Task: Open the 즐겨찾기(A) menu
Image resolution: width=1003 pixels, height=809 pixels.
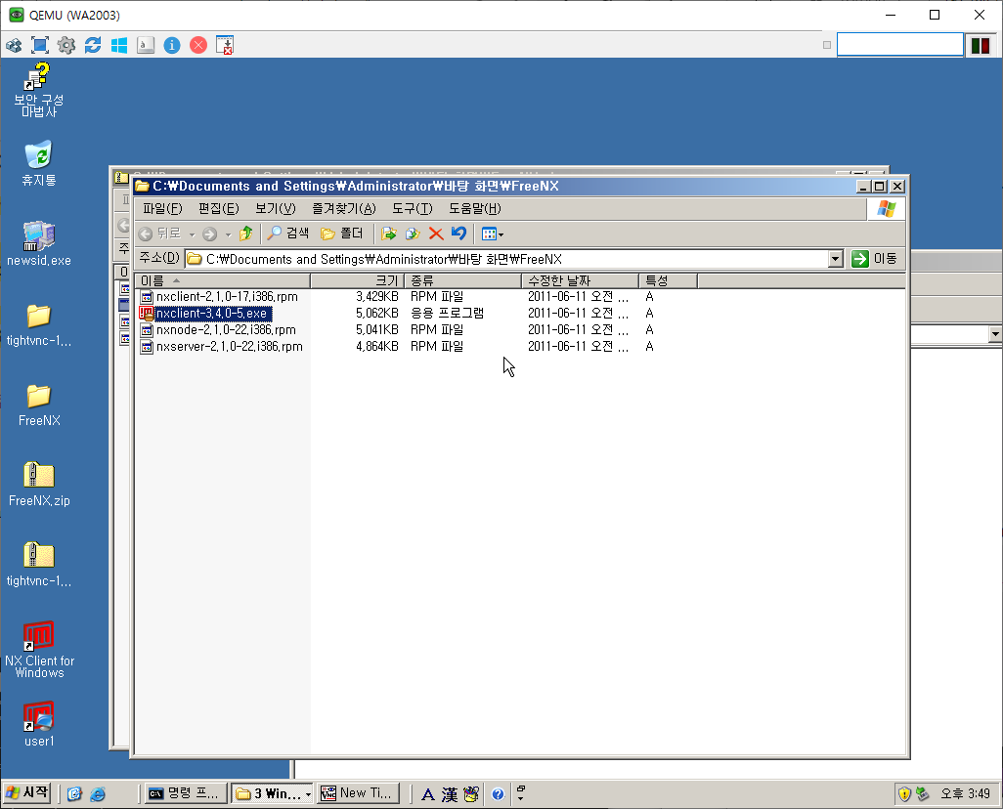Action: [x=344, y=208]
